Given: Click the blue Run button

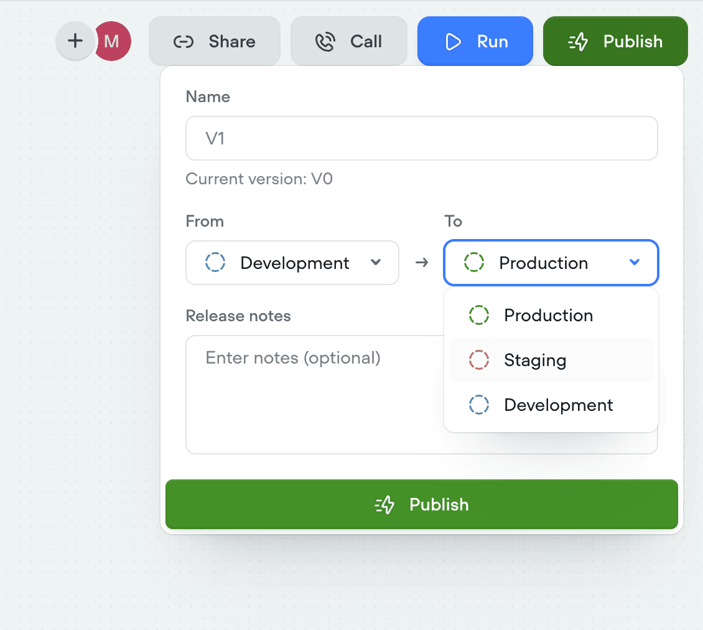Looking at the screenshot, I should (x=475, y=41).
